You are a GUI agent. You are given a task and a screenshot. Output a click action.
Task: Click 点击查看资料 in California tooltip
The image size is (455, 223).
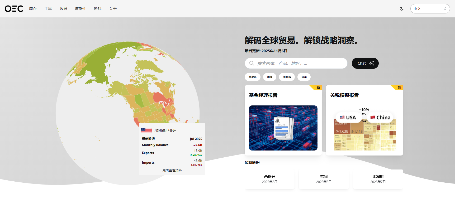pos(172,170)
